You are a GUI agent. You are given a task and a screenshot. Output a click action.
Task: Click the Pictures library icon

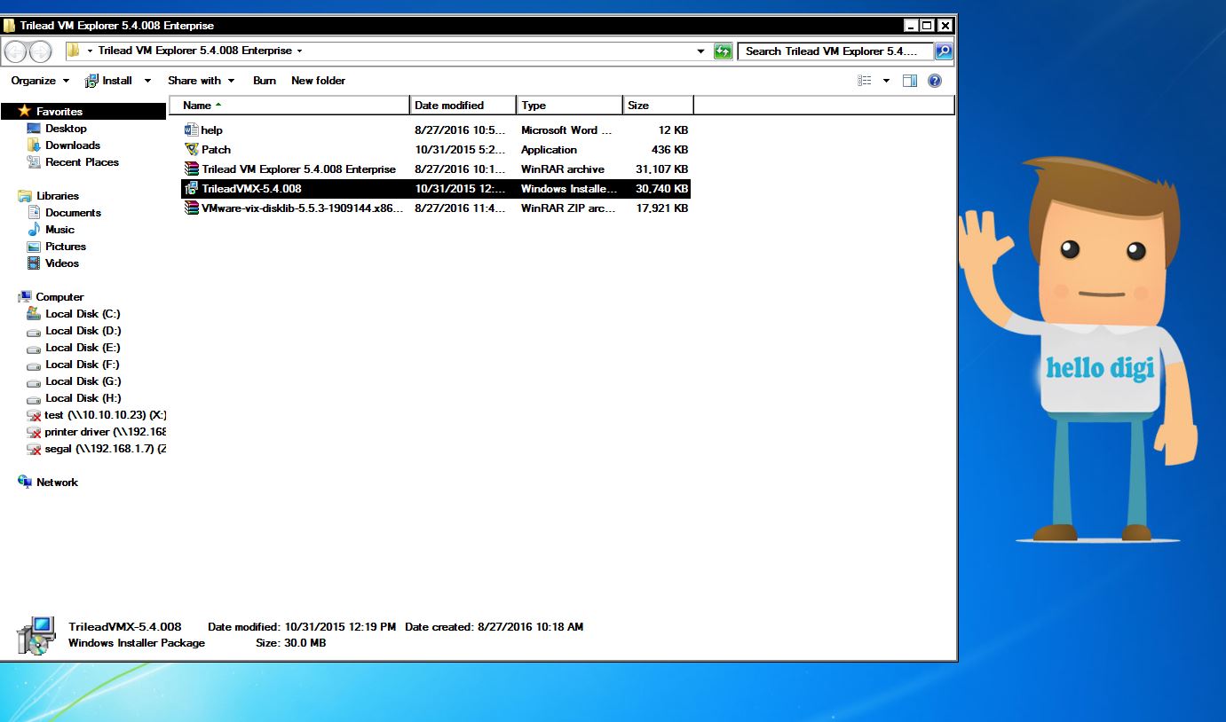click(35, 247)
